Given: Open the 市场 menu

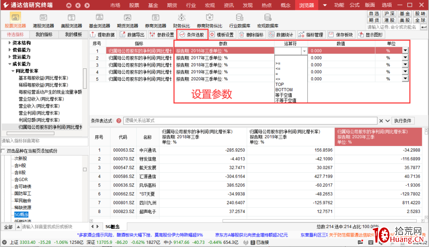Looking at the screenshot, I should coord(115,5).
